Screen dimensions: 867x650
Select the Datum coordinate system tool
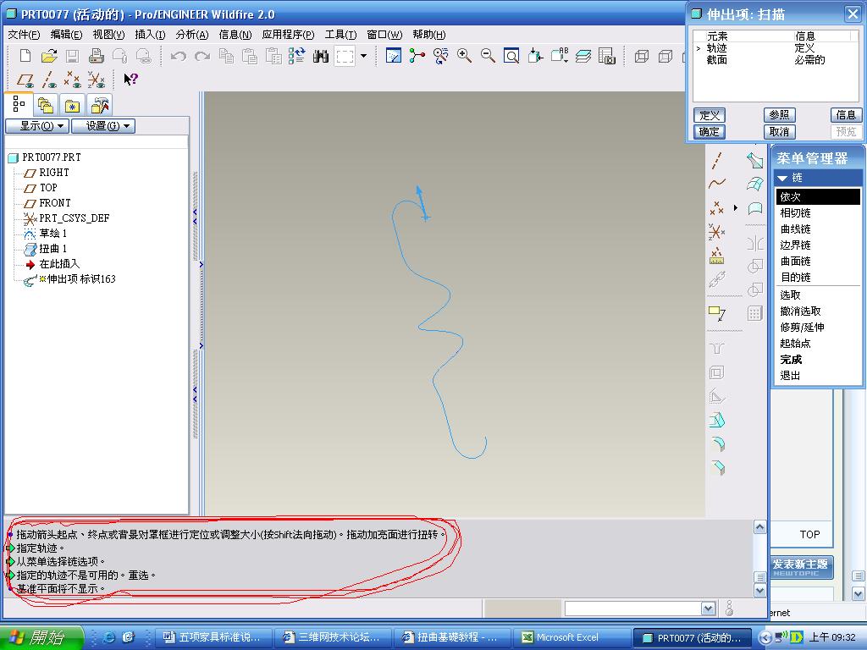coord(717,232)
